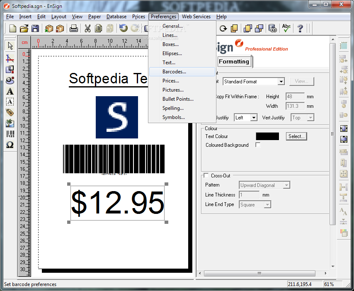Click the cm ruler units box
Screen dimensions: 354x291
[x=24, y=42]
